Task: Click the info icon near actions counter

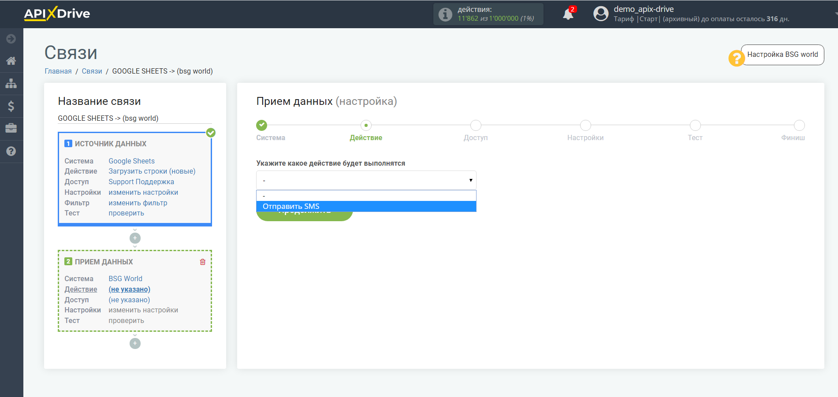Action: click(x=445, y=14)
